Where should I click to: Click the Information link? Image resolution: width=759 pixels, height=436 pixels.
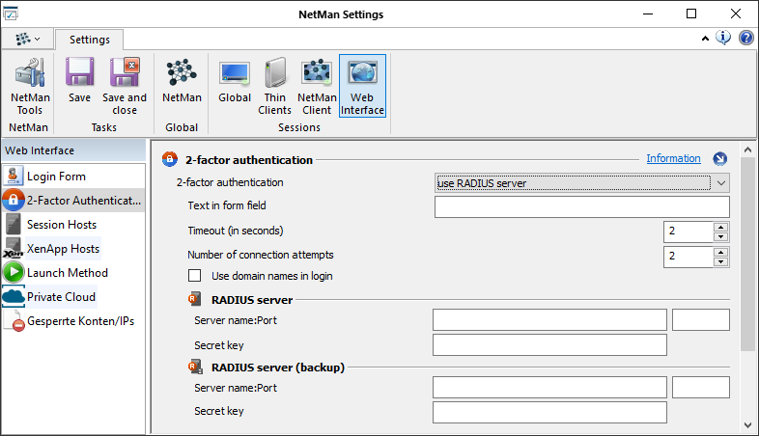coord(673,158)
